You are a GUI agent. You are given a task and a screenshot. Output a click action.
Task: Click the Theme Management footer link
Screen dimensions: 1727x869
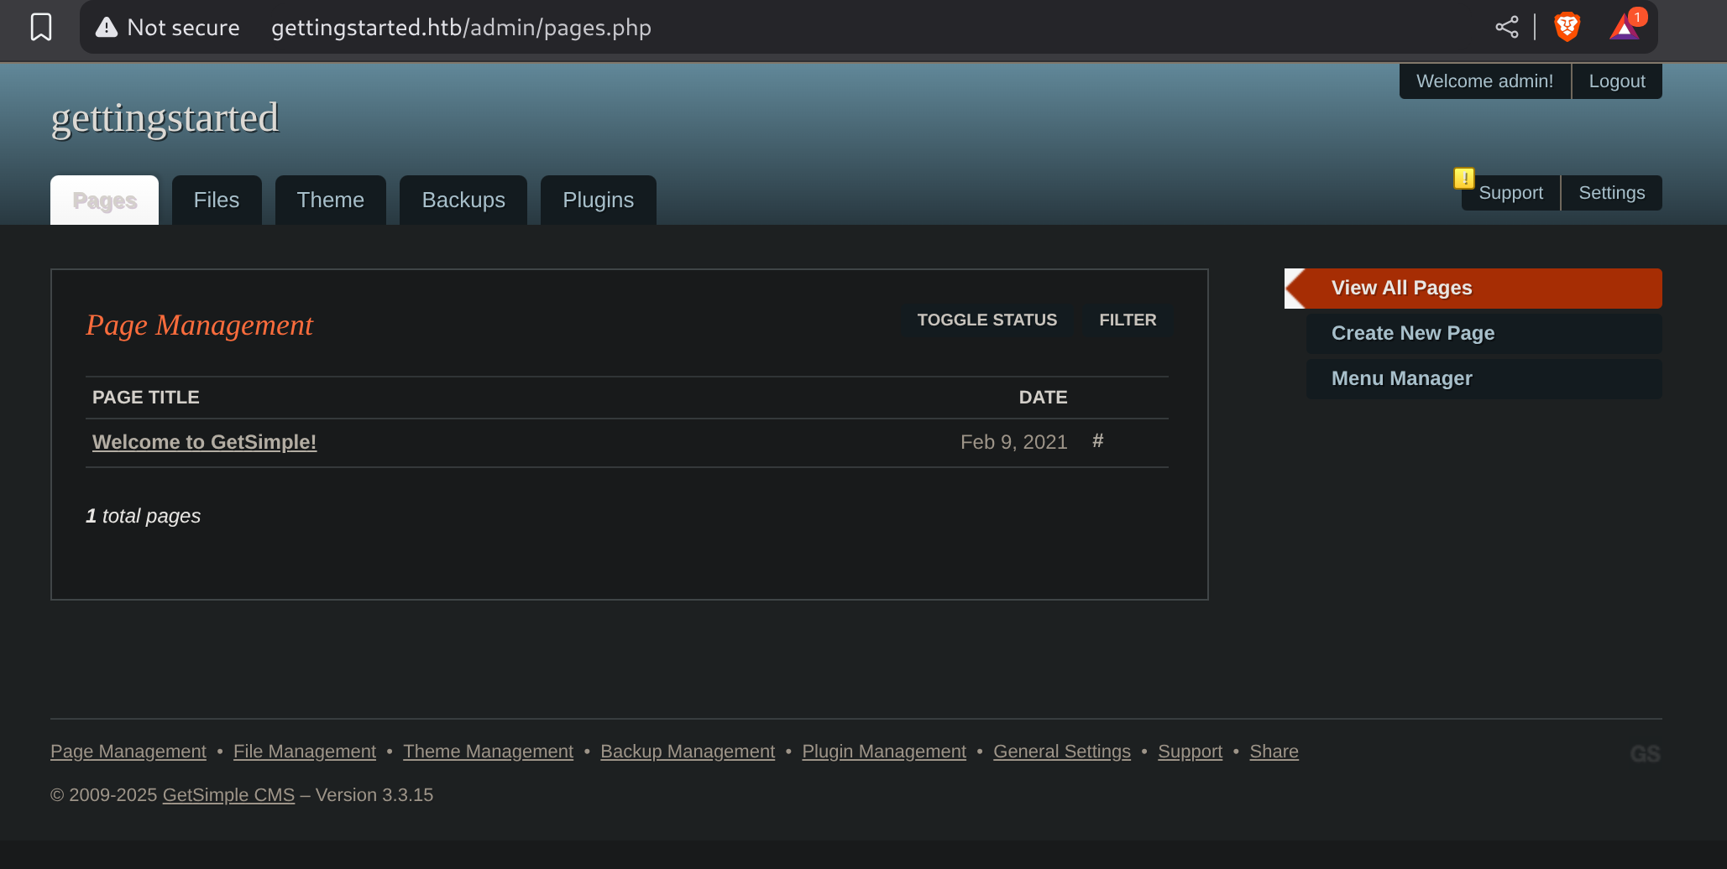[x=488, y=752]
